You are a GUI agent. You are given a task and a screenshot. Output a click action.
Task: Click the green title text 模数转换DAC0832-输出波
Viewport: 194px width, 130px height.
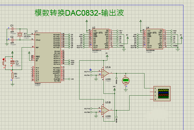[x=79, y=13]
